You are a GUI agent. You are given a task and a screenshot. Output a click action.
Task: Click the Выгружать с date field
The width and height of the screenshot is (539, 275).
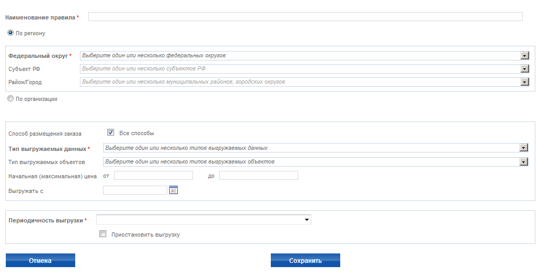135,190
